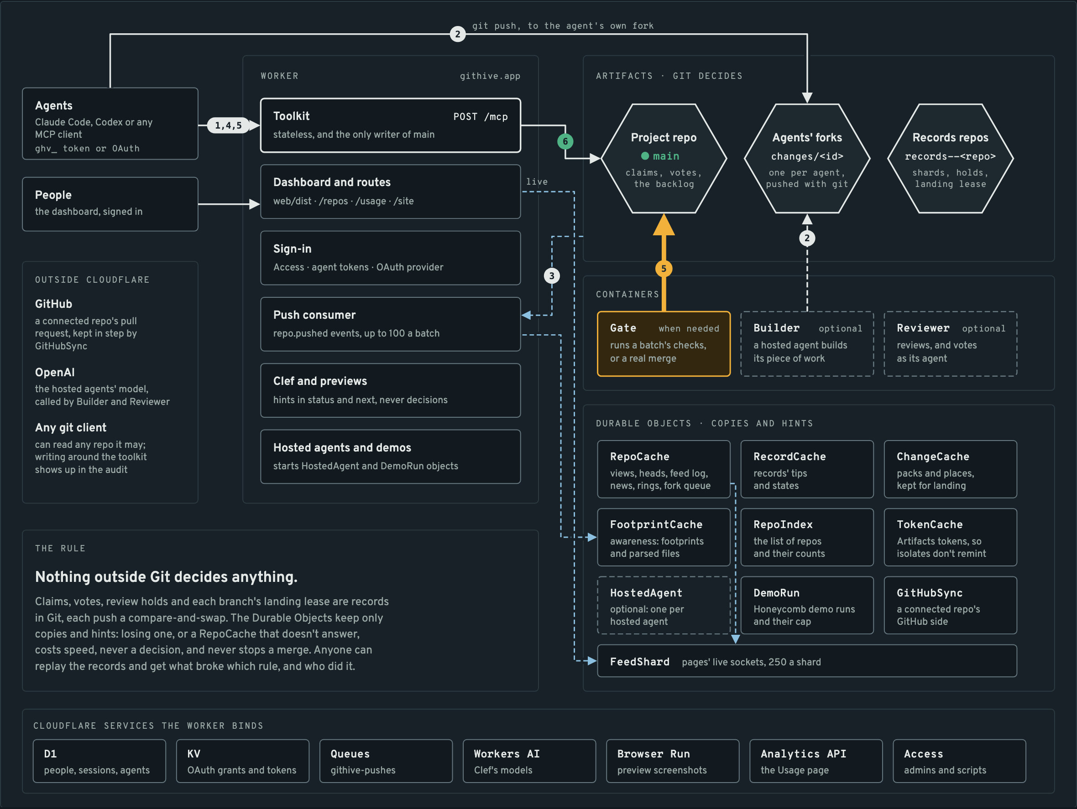This screenshot has width=1077, height=809.
Task: Select the RecordCache box
Action: 807,469
